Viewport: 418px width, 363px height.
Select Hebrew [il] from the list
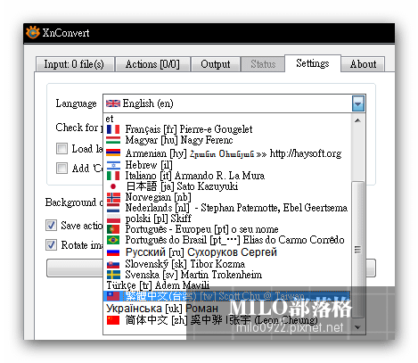(x=227, y=165)
